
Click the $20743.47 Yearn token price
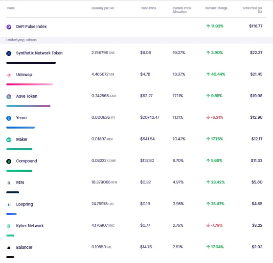click(x=150, y=117)
